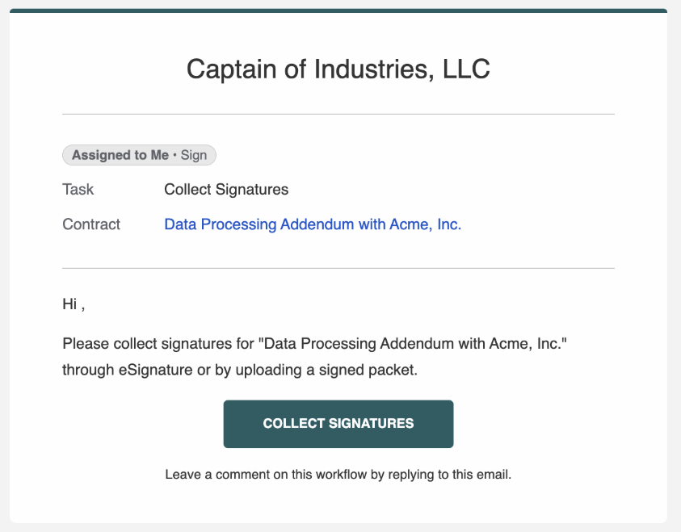Click the Hi greeting line
The image size is (681, 532).
tap(73, 304)
